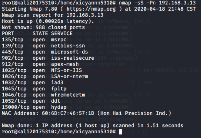This screenshot has width=201, height=138.
Task: Select the 139/tcp netbios-ssn line
Action: 43,46
